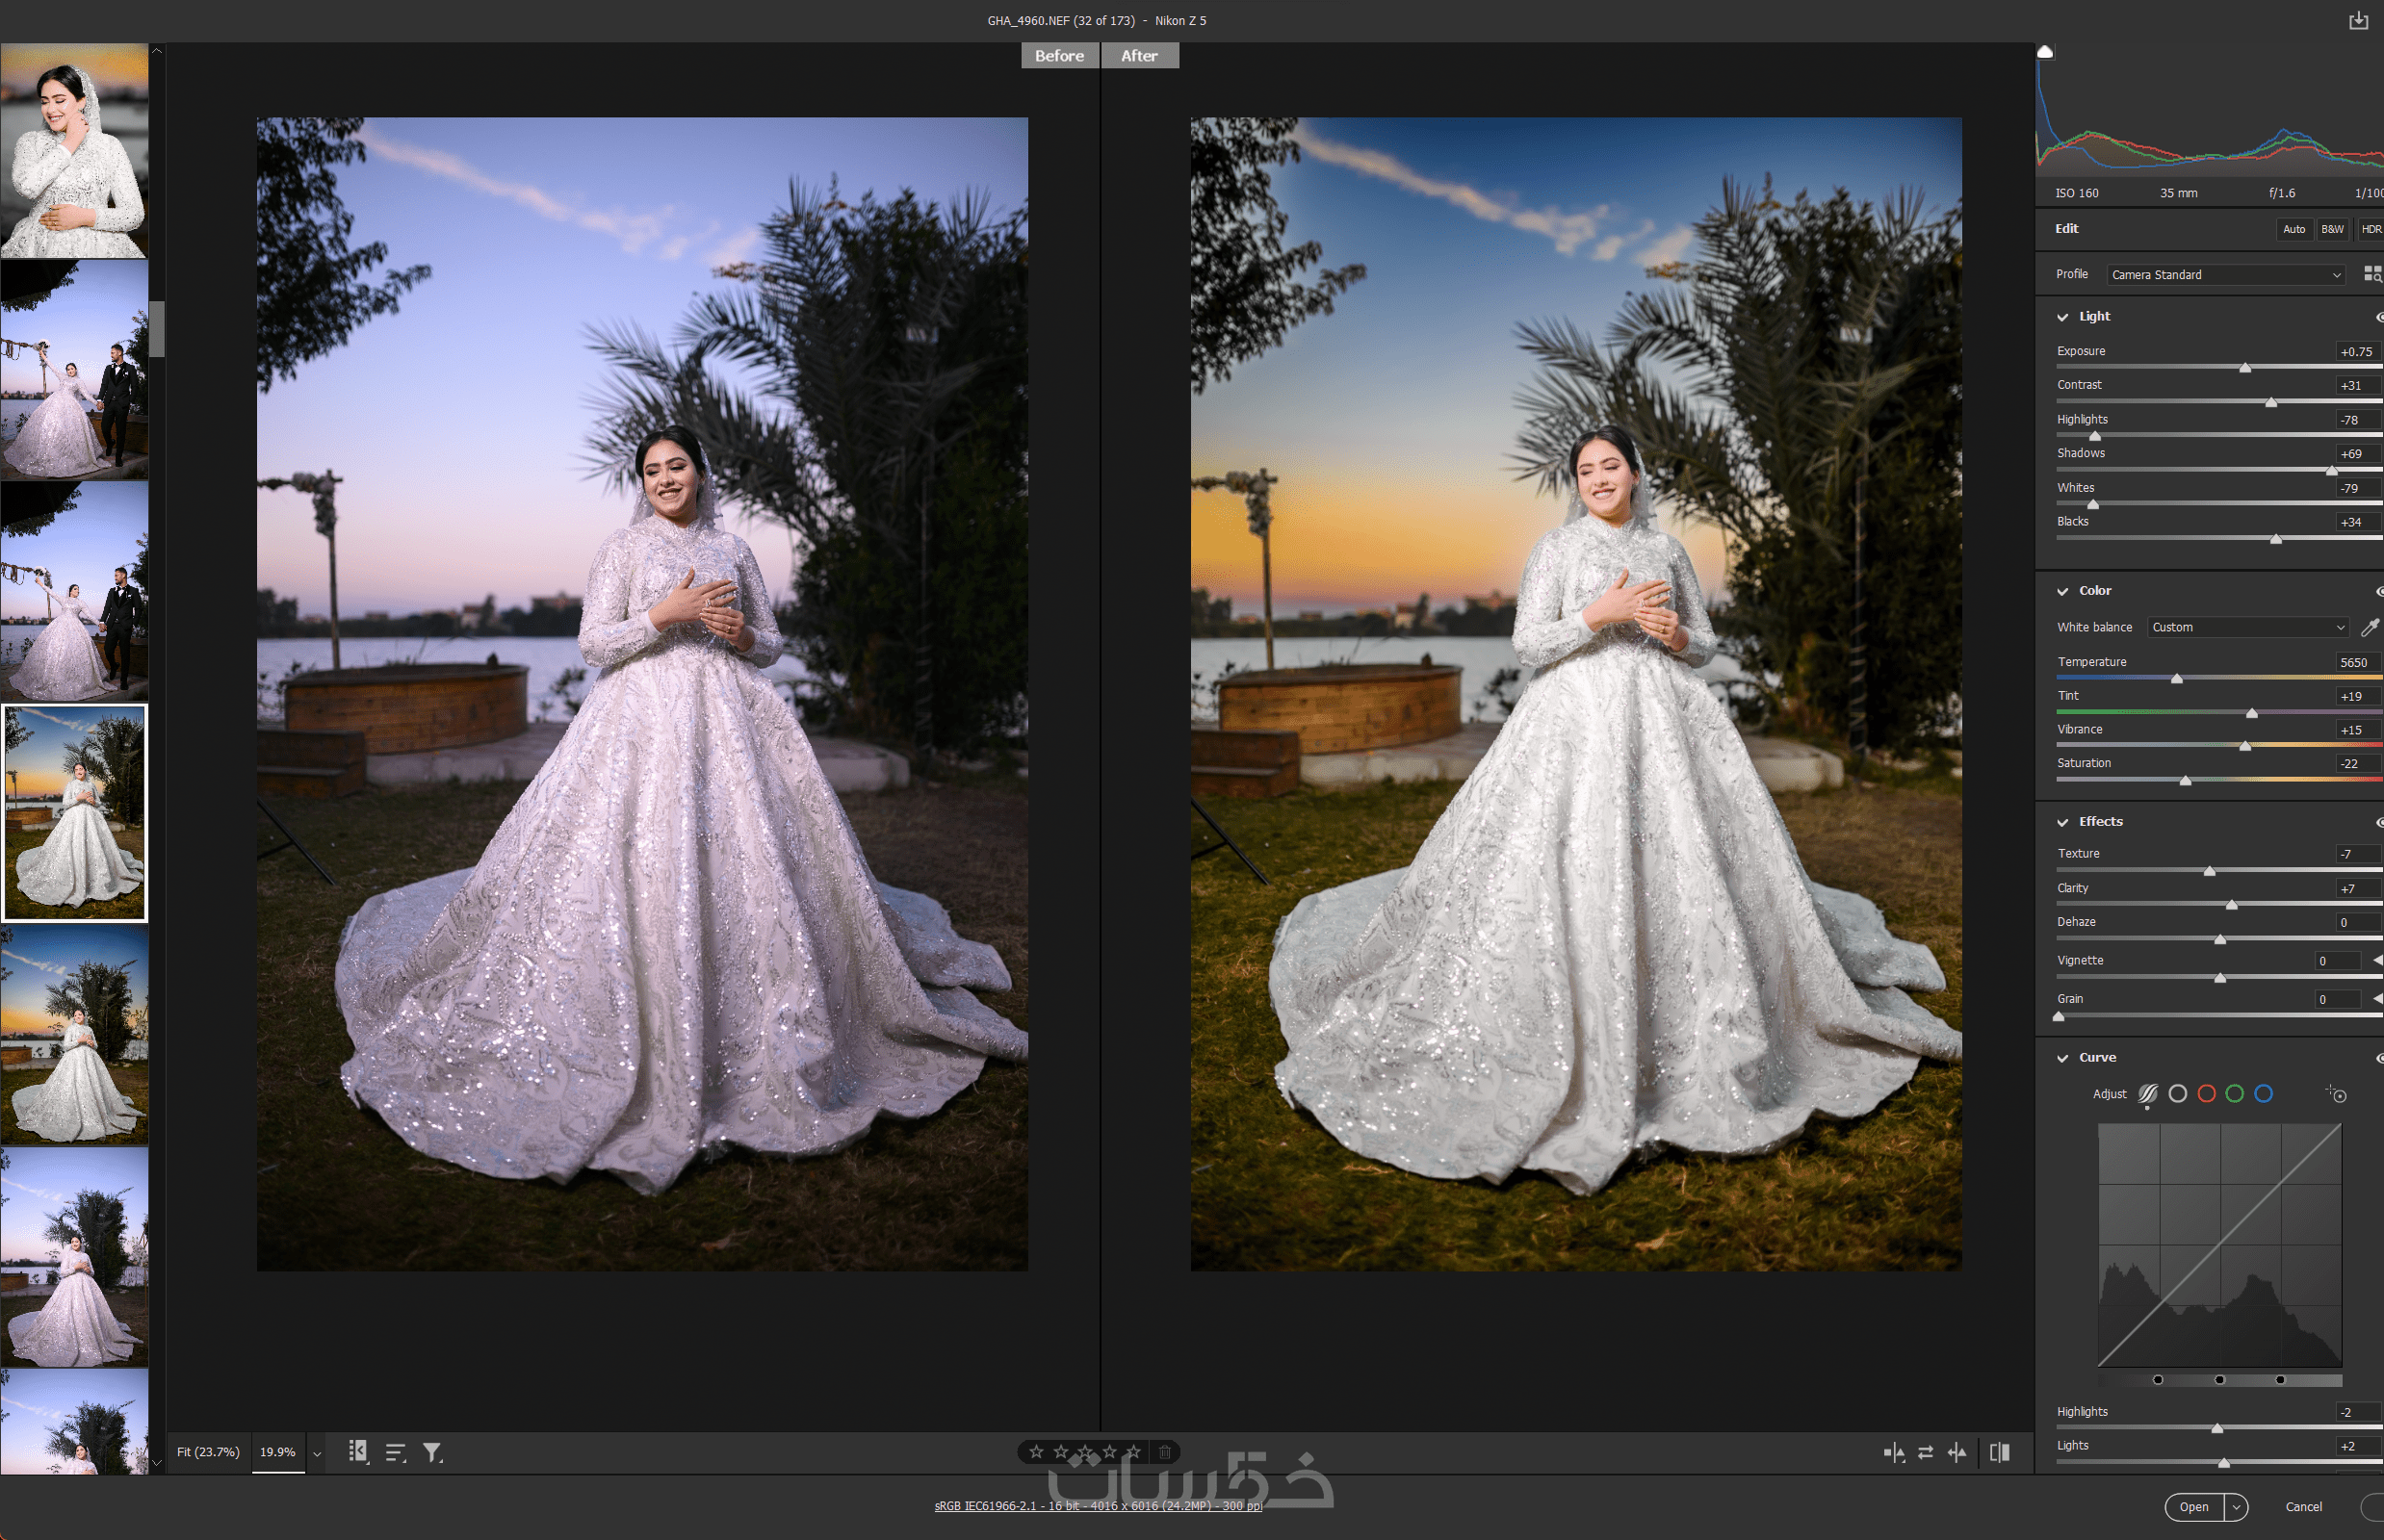This screenshot has height=1540, width=2384.
Task: Click the filmstrip sort order icon
Action: 395,1452
